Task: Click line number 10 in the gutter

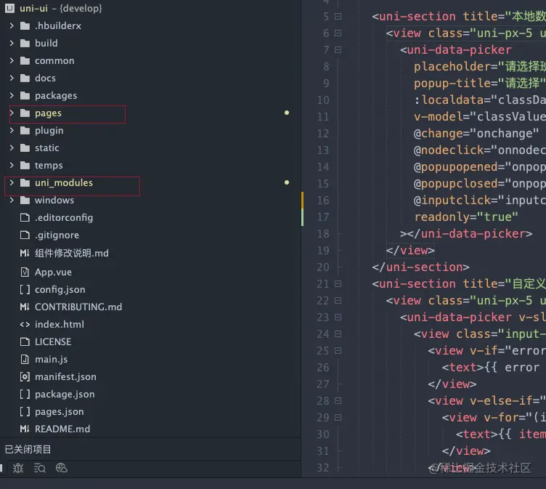Action: (x=323, y=100)
